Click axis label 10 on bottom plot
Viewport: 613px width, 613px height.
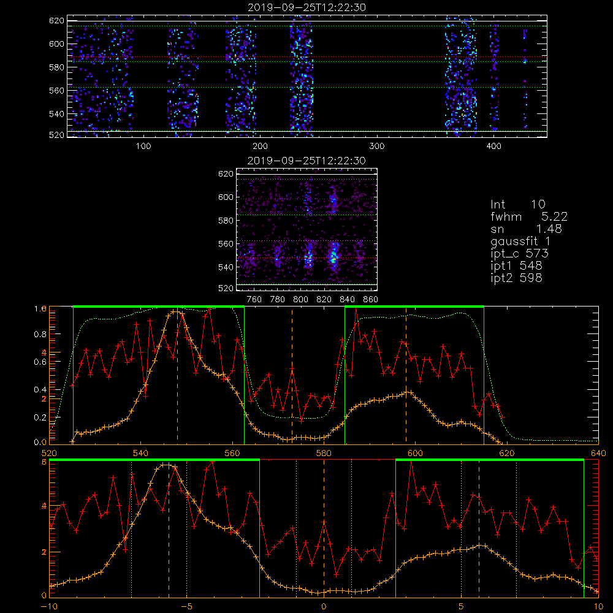click(x=598, y=606)
